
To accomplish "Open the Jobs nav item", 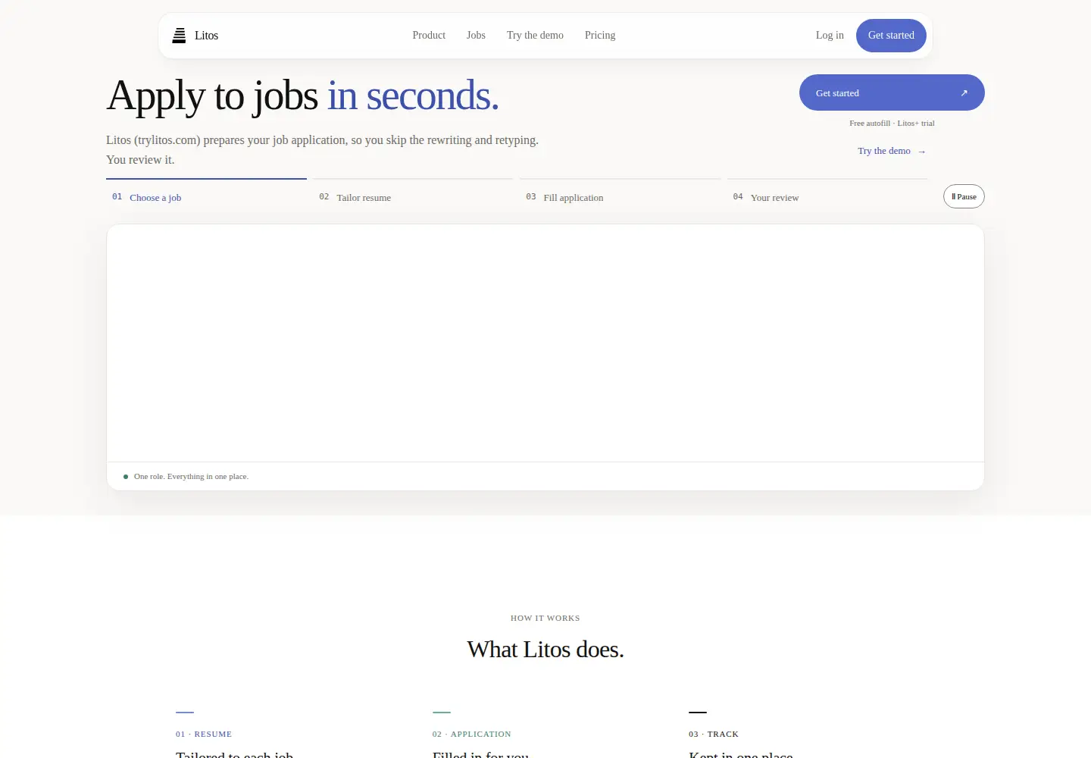I will (x=476, y=36).
